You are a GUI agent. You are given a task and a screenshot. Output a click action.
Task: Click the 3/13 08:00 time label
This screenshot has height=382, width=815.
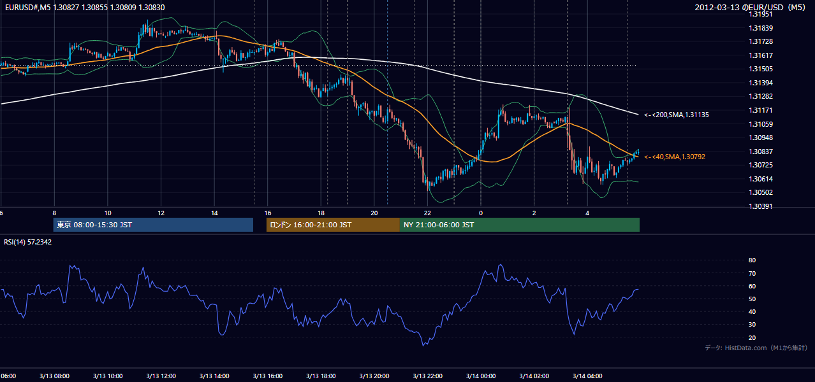[54, 376]
